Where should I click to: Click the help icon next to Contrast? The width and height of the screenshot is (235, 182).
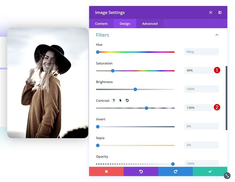point(114,100)
